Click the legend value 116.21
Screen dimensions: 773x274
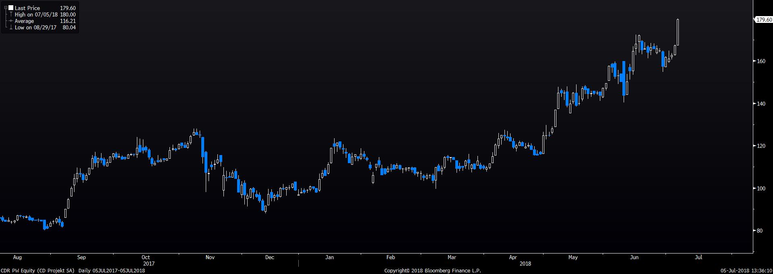(68, 21)
